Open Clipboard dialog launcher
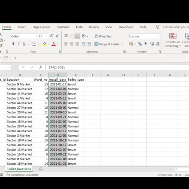This screenshot has width=189, height=189. (7, 52)
